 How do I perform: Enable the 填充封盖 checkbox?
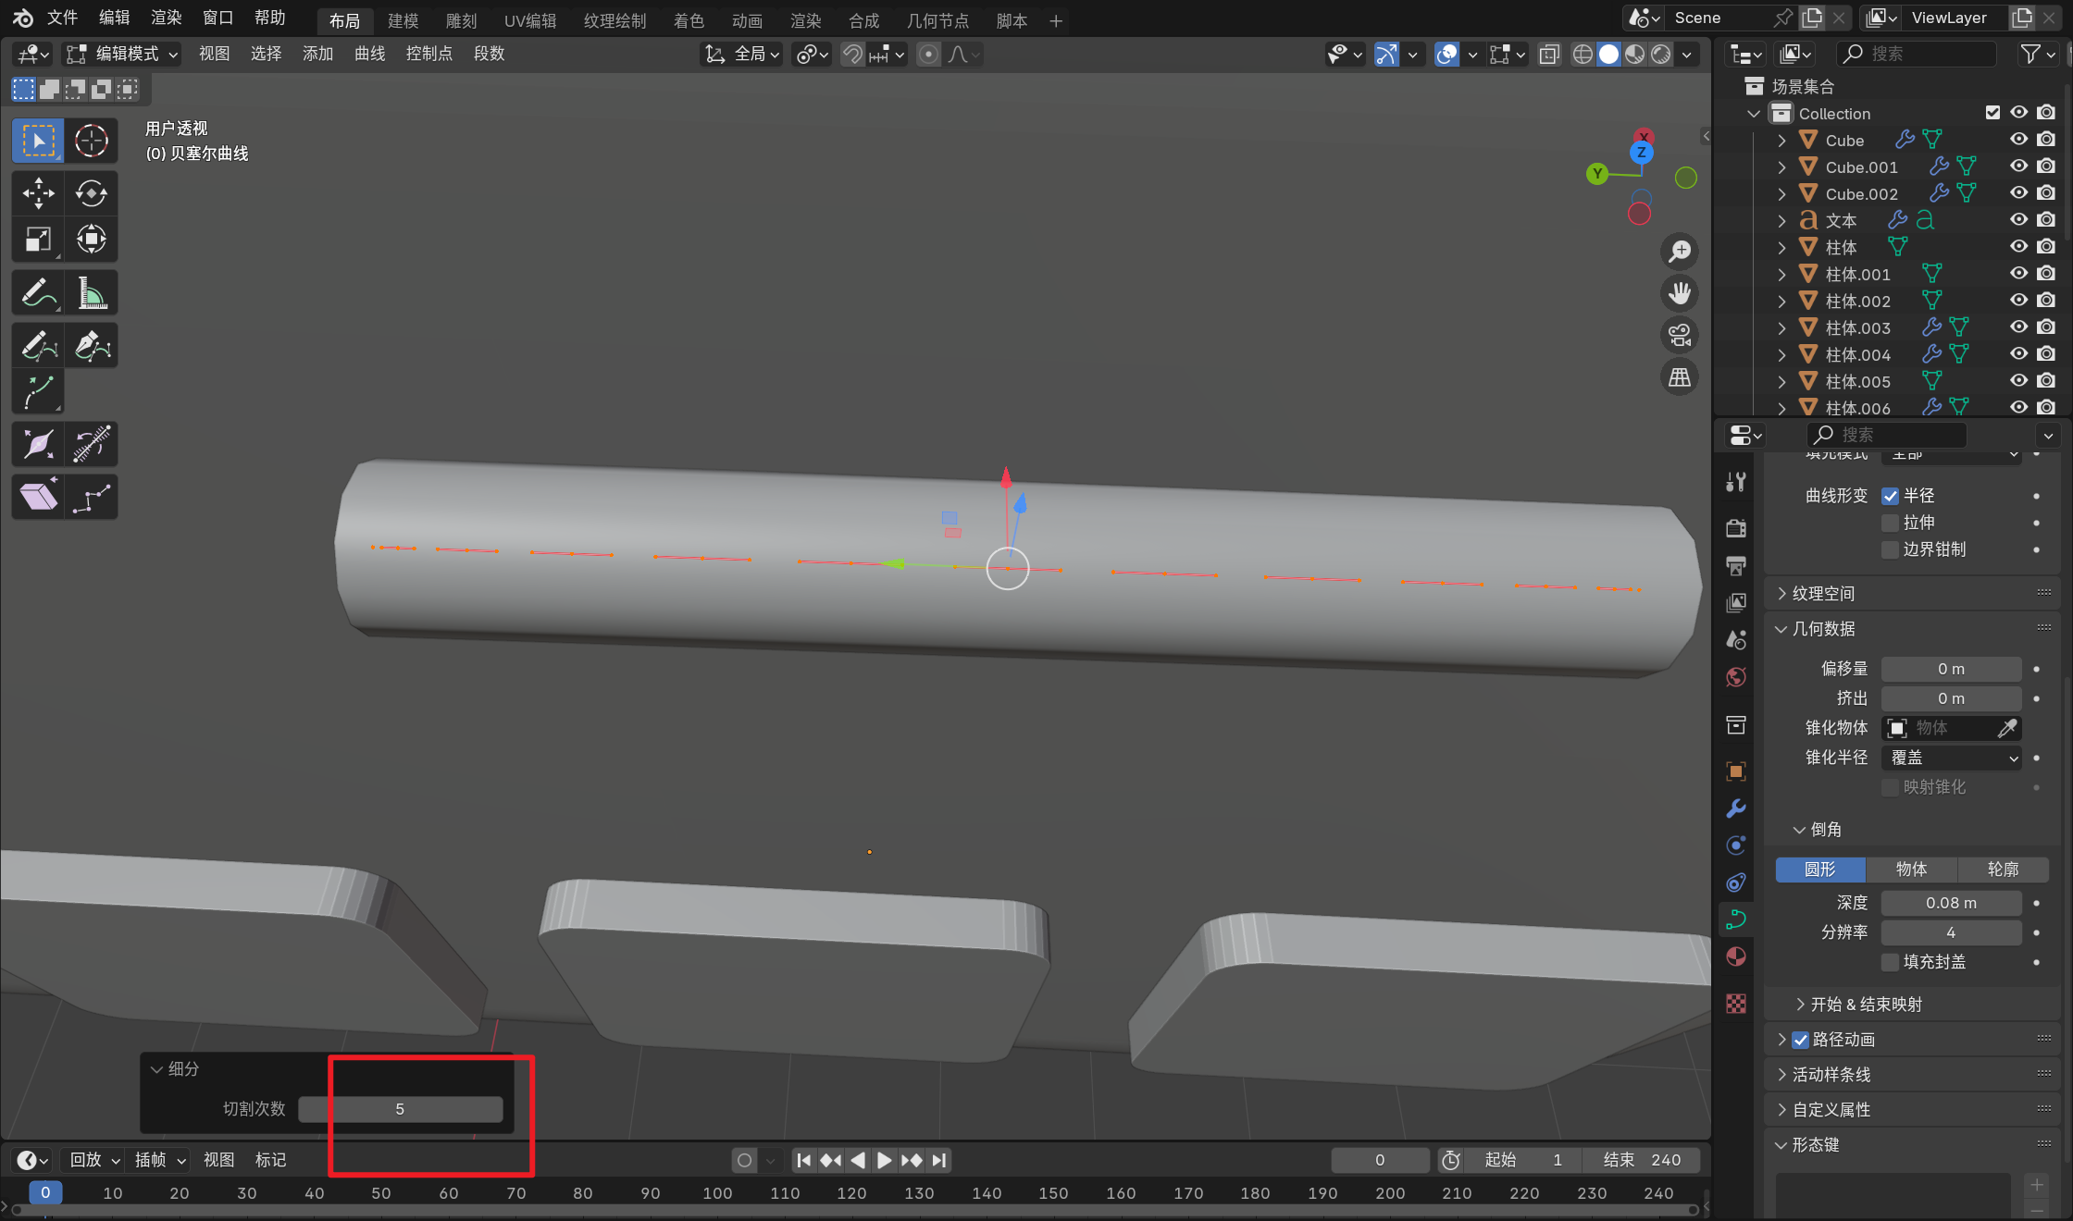[1891, 962]
